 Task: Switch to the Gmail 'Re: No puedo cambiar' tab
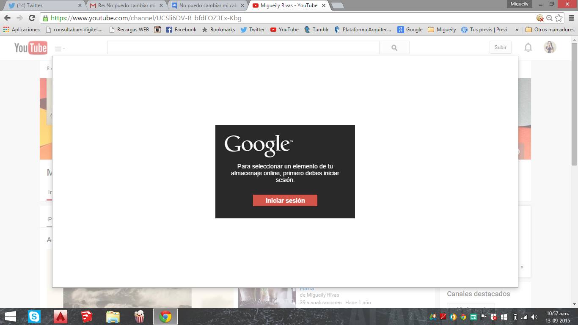click(x=126, y=6)
